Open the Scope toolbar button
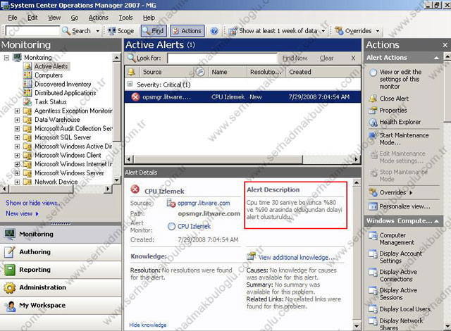451x331 pixels. [121, 31]
